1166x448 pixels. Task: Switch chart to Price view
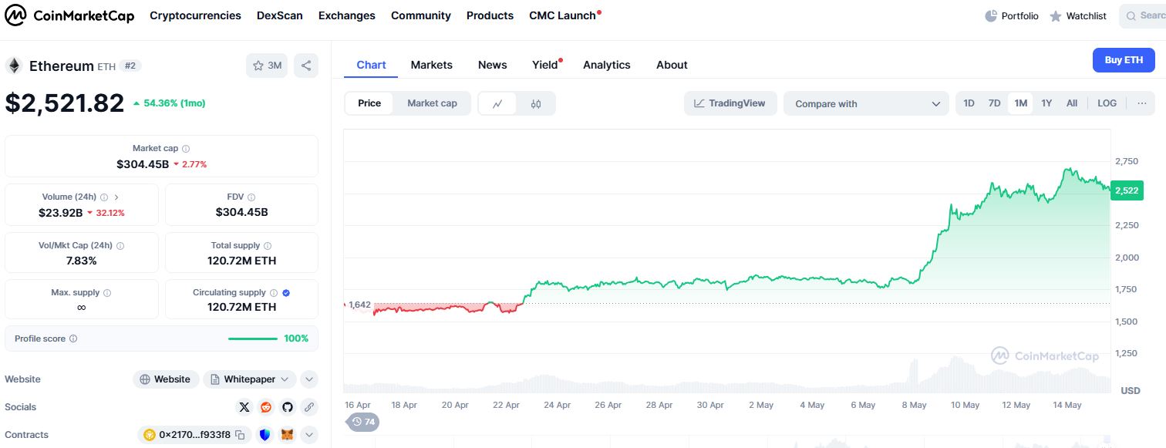tap(369, 103)
